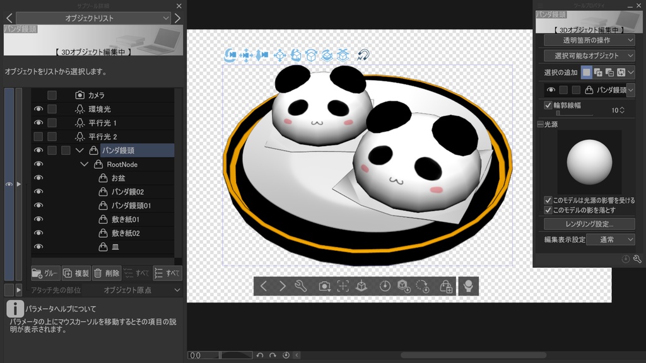The height and width of the screenshot is (363, 646).
Task: Select the new selection mode square icon
Action: click(x=586, y=73)
